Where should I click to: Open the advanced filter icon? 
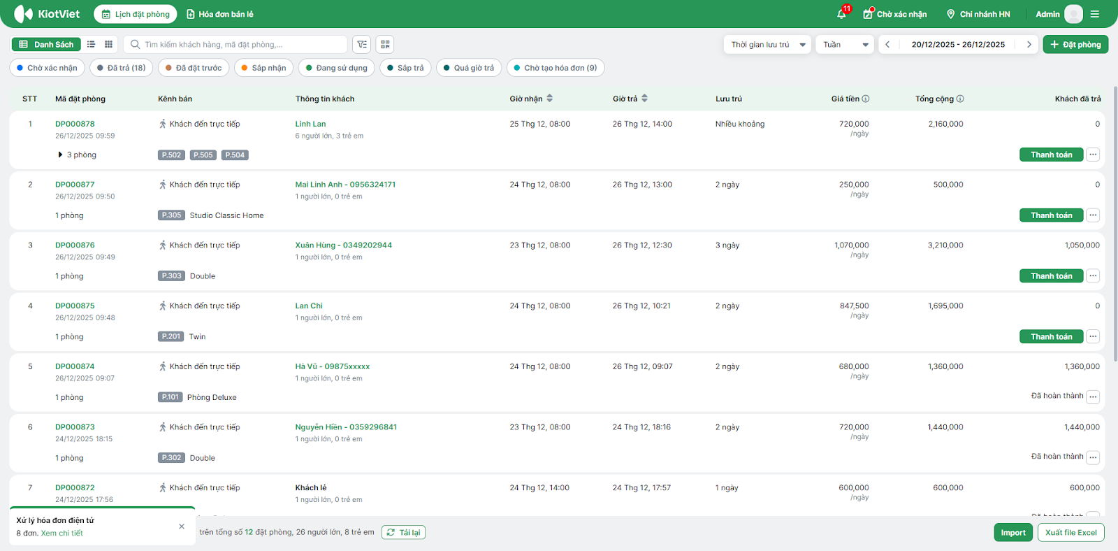click(x=362, y=45)
